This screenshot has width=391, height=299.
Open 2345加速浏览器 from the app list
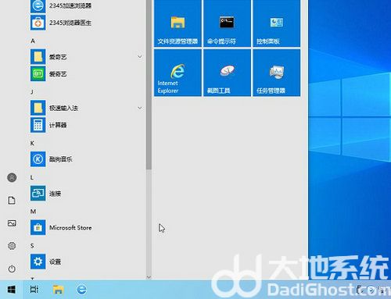pyautogui.click(x=86, y=5)
